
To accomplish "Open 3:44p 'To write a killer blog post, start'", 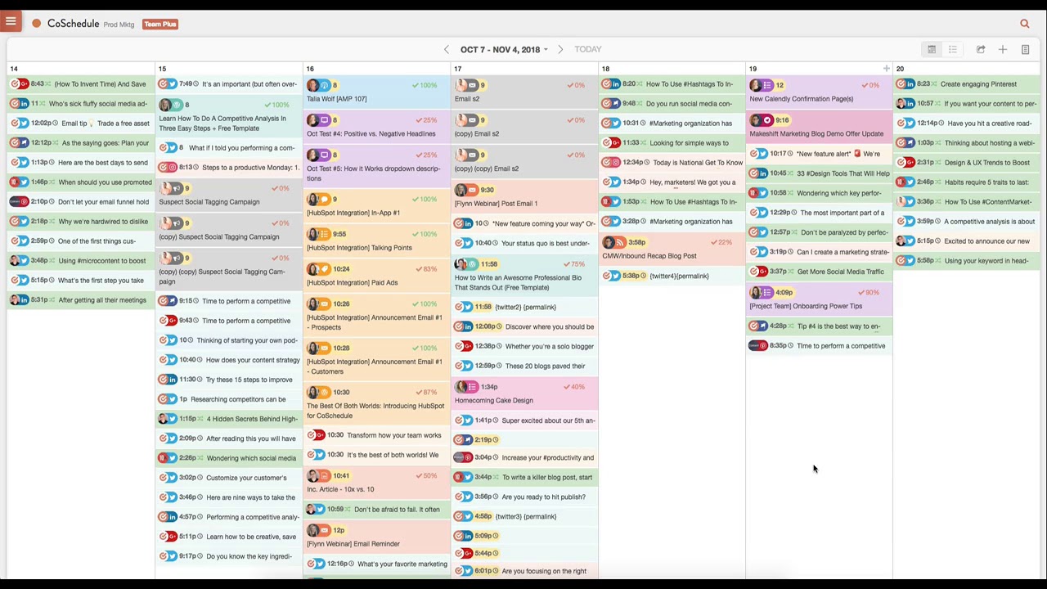I will coord(523,478).
